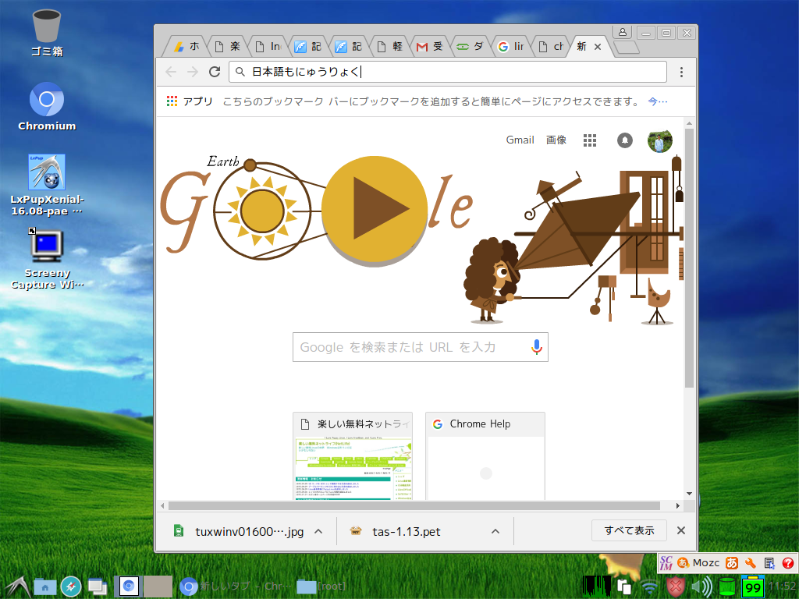Select the LxPupXenial-16.08-pae desktop icon
The image size is (799, 599).
[47, 186]
